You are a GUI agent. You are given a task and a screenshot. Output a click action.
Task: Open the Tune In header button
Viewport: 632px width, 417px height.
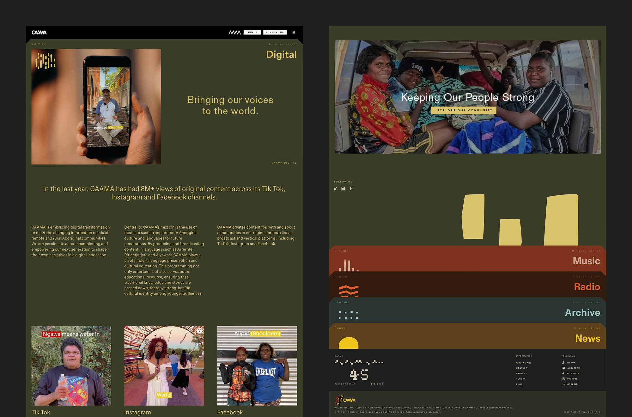pyautogui.click(x=252, y=32)
